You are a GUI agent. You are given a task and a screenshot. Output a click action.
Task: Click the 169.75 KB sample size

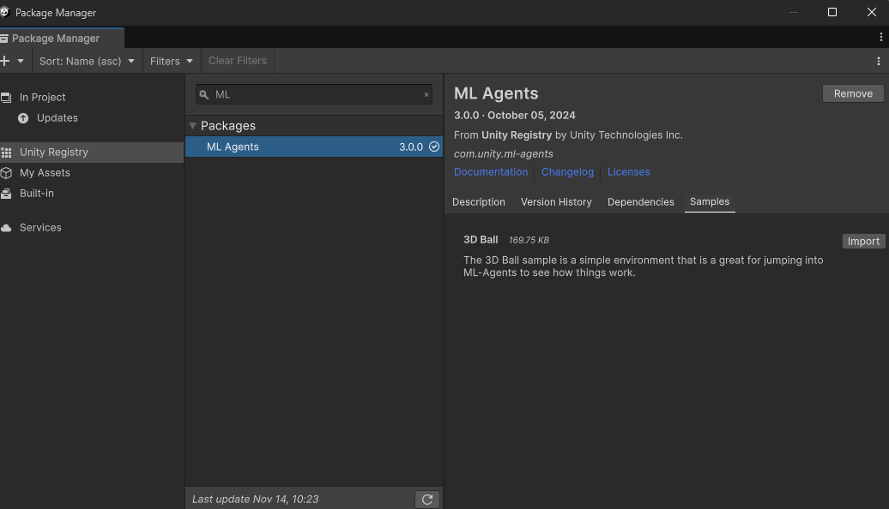click(529, 240)
